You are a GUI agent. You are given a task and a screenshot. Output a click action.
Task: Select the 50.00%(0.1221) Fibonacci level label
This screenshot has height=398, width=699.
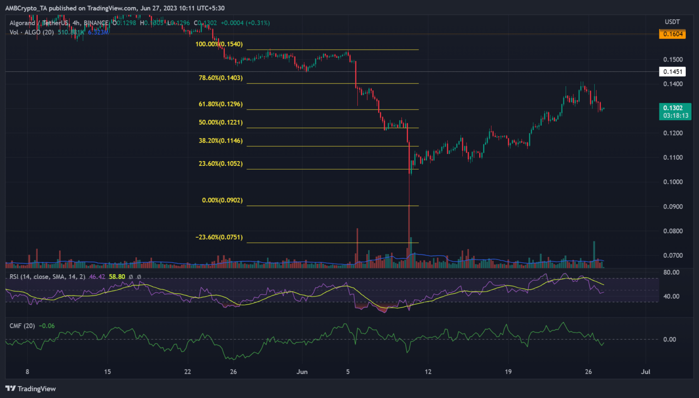(x=221, y=122)
